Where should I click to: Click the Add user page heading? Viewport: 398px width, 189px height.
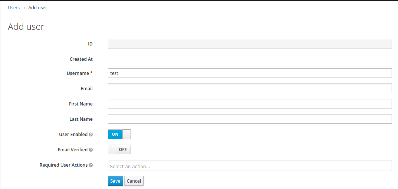point(26,27)
